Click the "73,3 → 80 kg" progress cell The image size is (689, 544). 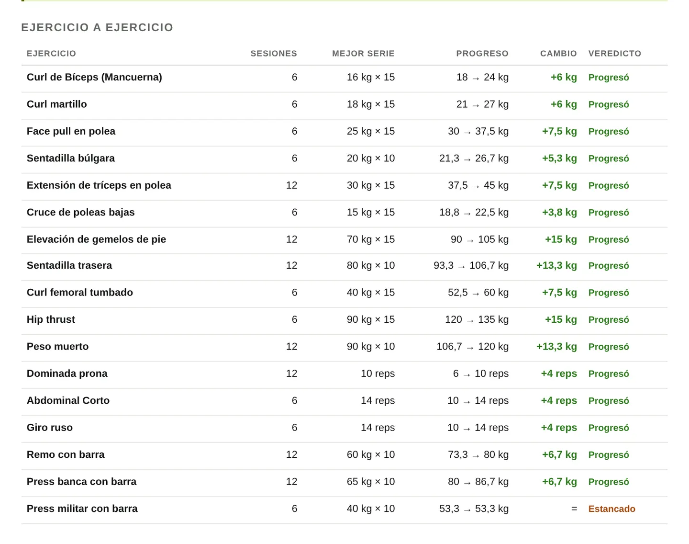[478, 455]
